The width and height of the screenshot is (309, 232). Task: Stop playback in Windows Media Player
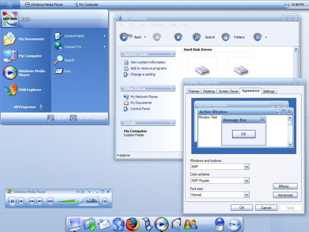21,201
